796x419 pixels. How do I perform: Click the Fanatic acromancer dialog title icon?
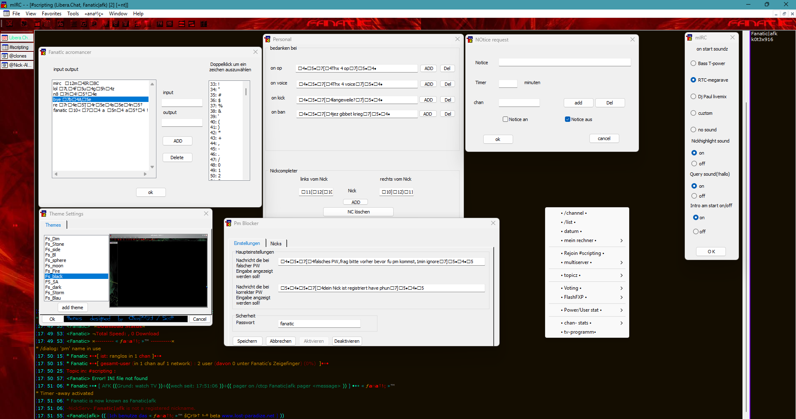tap(43, 52)
